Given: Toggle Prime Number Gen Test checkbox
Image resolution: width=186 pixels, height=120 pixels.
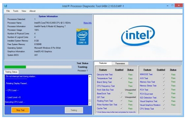Looking at the screenshot, I should 121,104.
